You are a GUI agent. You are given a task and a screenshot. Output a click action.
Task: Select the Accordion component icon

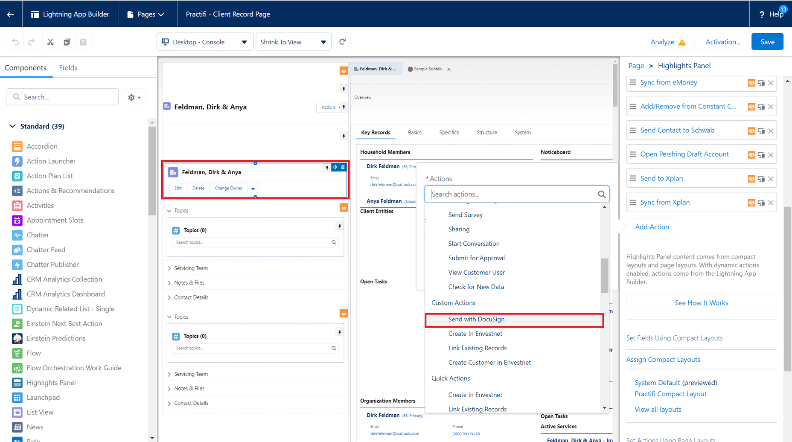click(x=17, y=146)
